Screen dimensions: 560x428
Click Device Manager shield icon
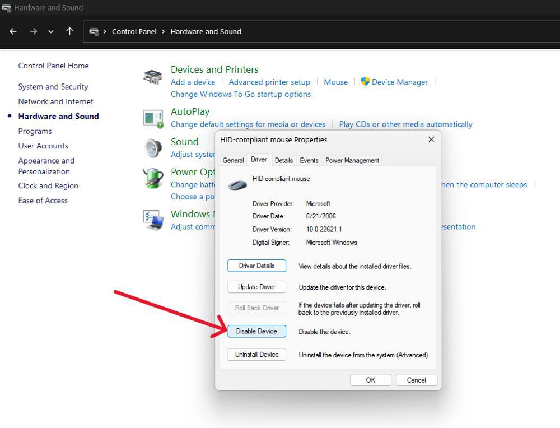coord(365,81)
